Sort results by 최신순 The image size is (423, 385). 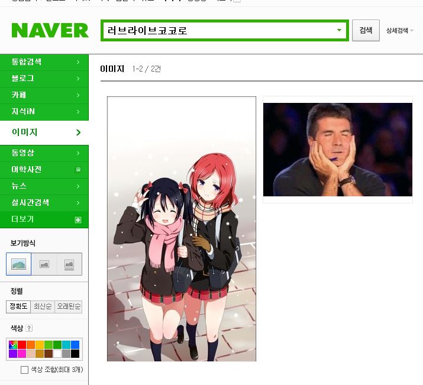[43, 306]
